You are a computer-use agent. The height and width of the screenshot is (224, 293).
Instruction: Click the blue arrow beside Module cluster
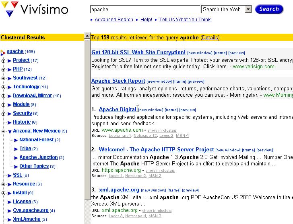pos(10,105)
